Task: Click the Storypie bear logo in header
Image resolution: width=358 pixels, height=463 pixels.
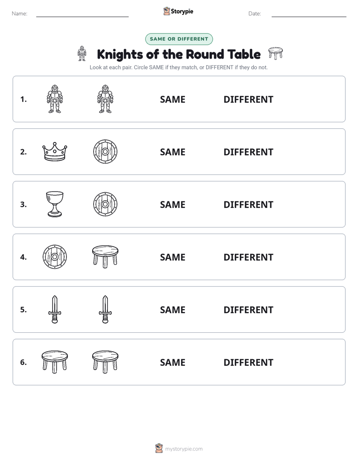Action: coord(166,11)
